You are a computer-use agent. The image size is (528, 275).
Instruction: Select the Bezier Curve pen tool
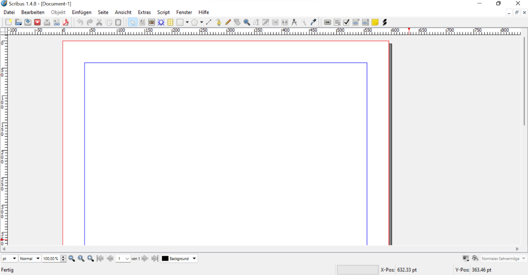pos(218,22)
